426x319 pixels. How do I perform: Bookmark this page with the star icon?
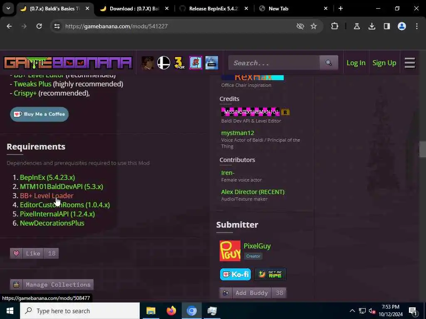click(x=314, y=26)
